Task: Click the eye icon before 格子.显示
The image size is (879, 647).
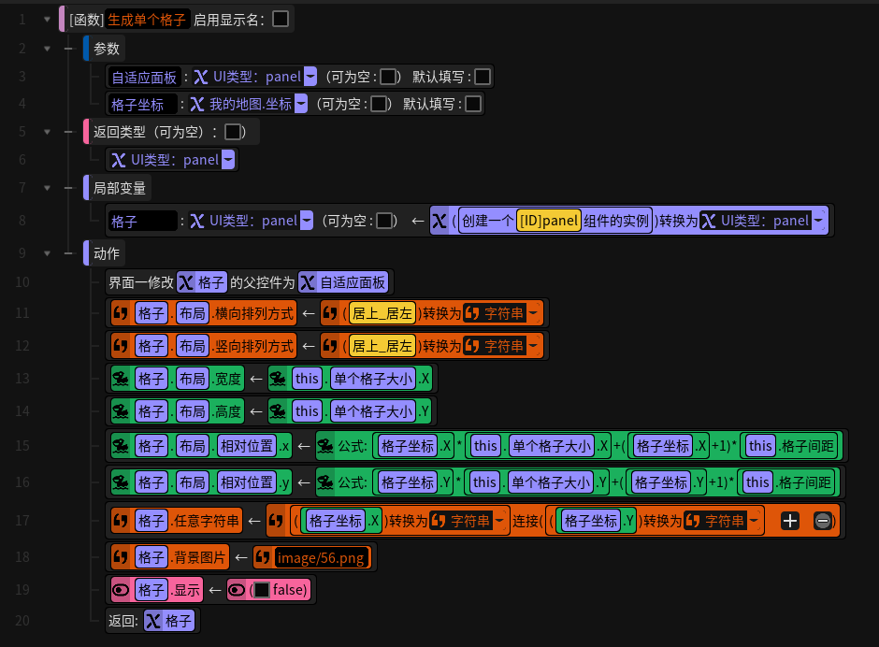Action: (x=121, y=590)
